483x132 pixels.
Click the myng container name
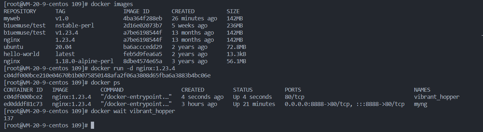pyautogui.click(x=421, y=104)
